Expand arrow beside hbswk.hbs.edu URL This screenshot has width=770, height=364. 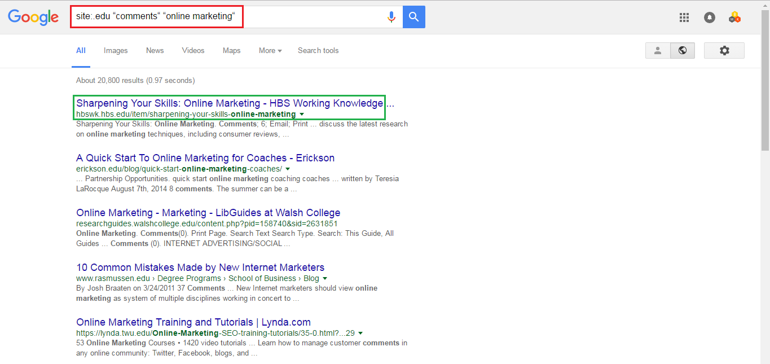[x=302, y=115]
